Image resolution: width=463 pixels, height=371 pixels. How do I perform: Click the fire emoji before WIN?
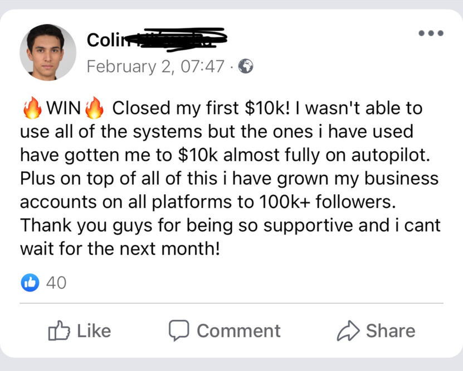(32, 108)
